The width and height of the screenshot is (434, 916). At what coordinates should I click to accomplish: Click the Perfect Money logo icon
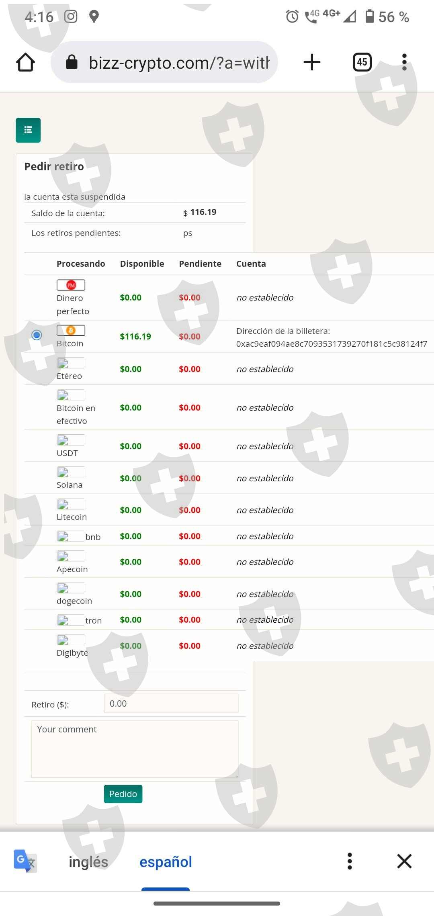tap(71, 285)
